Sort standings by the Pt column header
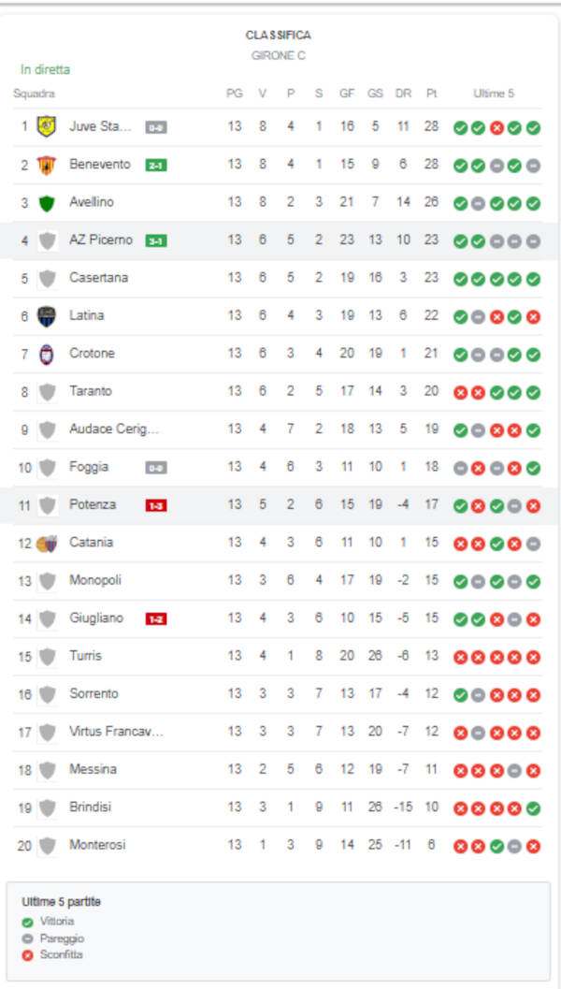Viewport: 561px width, 989px height. coord(431,94)
